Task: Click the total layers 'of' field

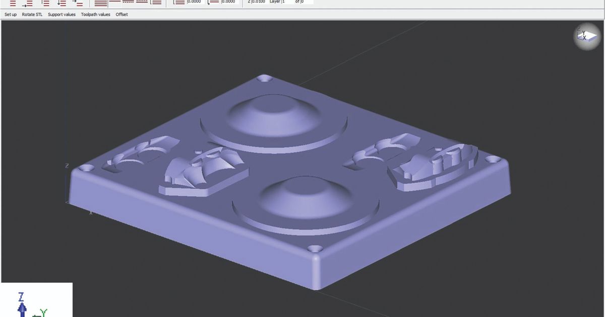Action: point(307,2)
